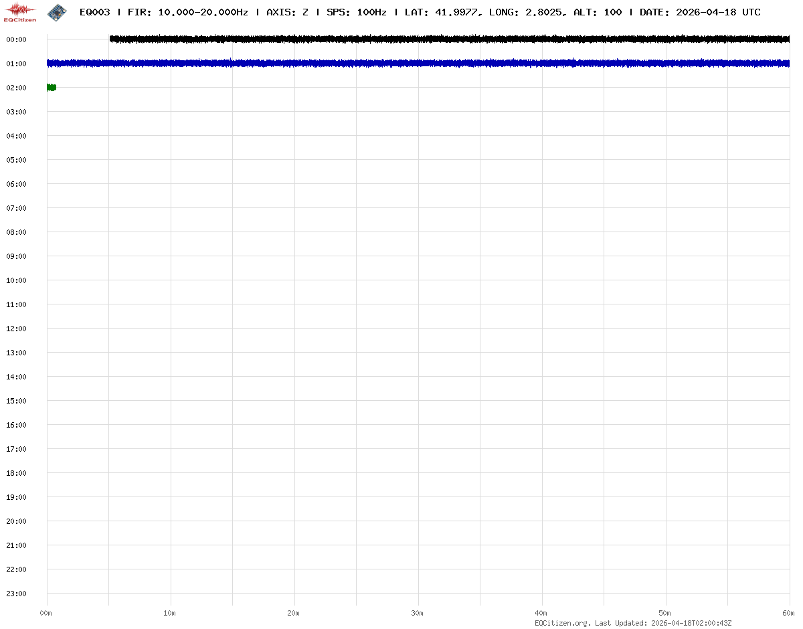Click the 06:00 hour label
The width and height of the screenshot is (803, 629).
point(16,184)
